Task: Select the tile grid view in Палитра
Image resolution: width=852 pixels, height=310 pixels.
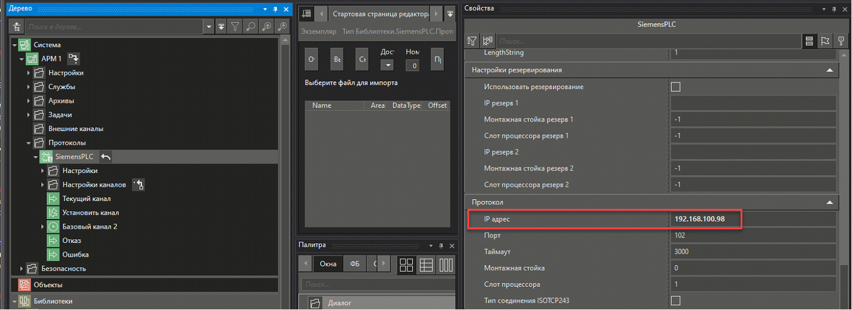Action: click(406, 265)
